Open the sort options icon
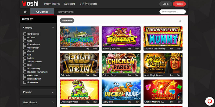The width and height of the screenshot is (215, 107). coord(181,21)
